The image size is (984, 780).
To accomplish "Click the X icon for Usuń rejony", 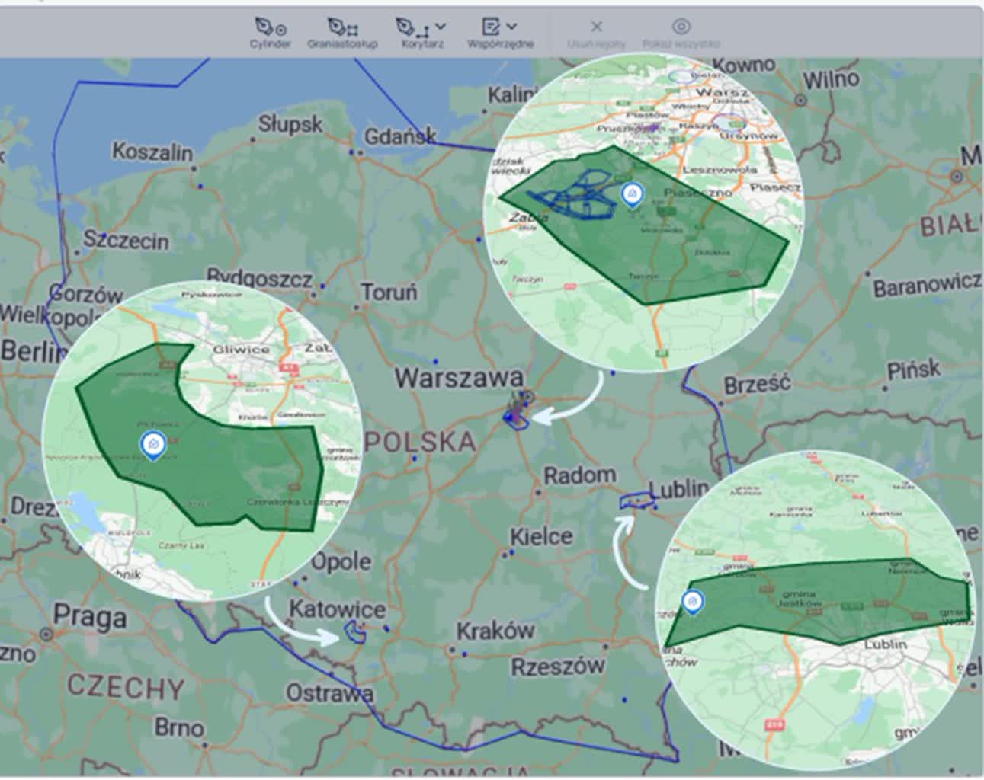I will point(597,26).
